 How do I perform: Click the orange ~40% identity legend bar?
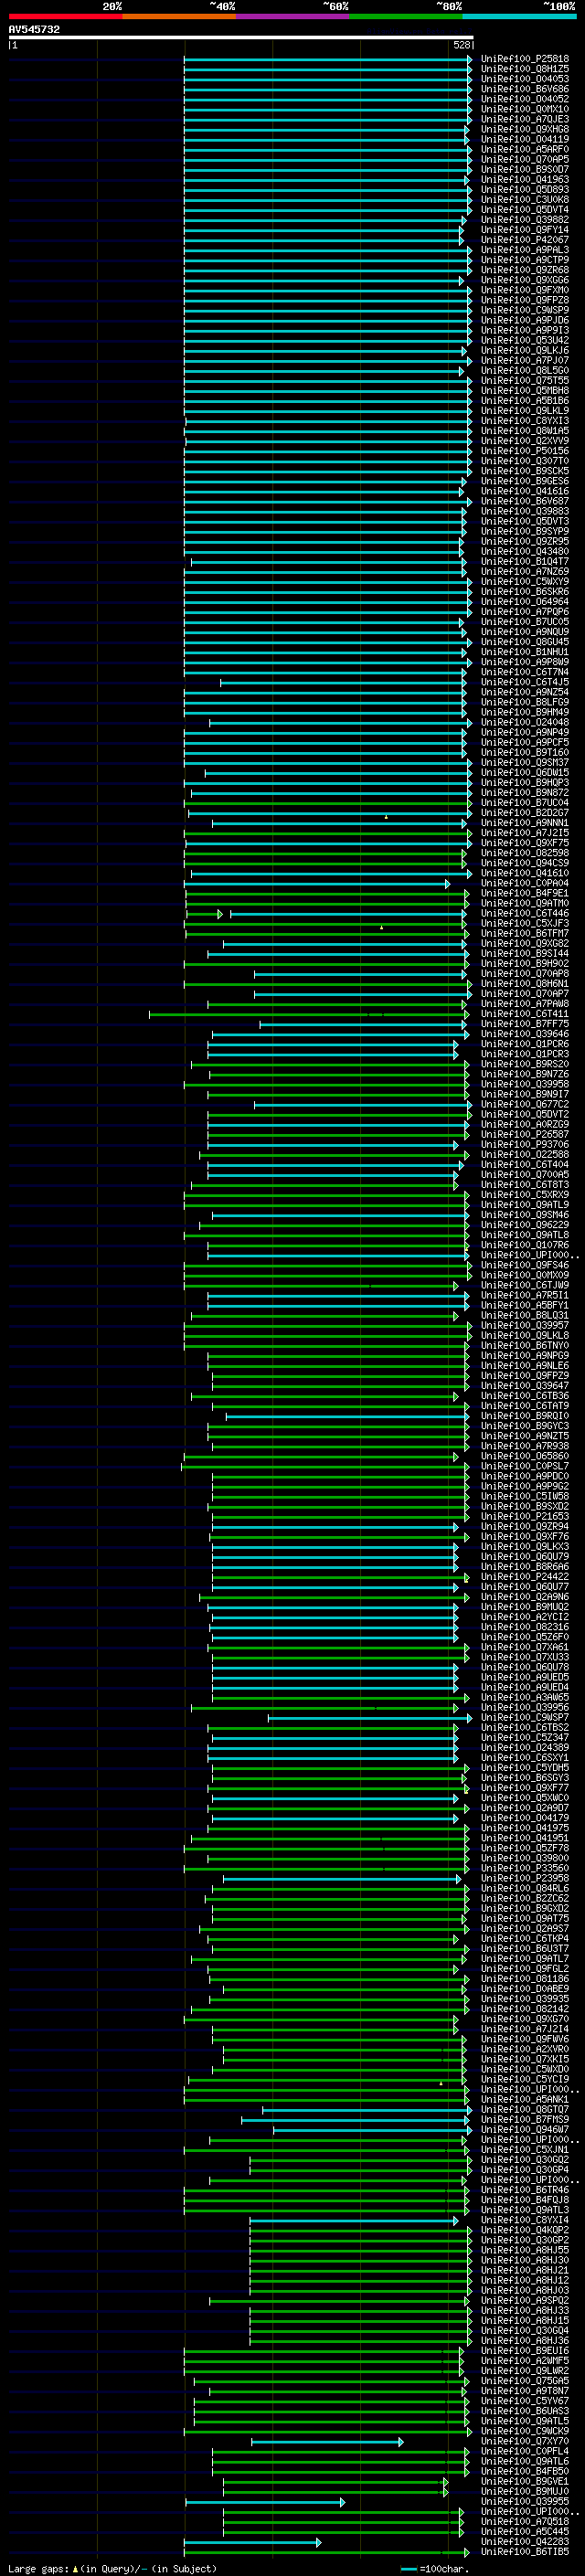click(179, 16)
